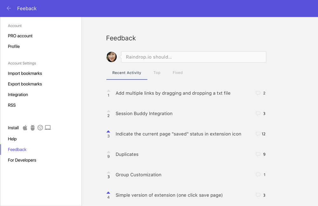Click the back arrow in header

[x=9, y=8]
